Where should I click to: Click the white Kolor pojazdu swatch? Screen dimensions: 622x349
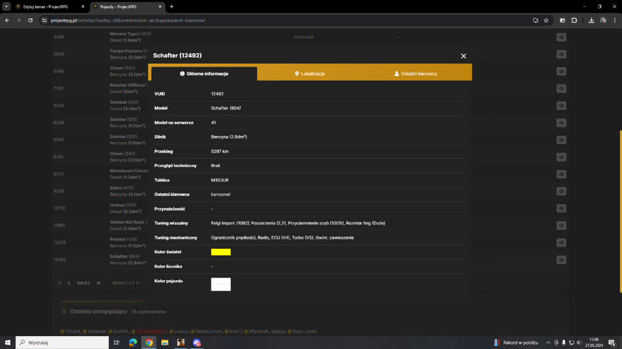(x=221, y=284)
